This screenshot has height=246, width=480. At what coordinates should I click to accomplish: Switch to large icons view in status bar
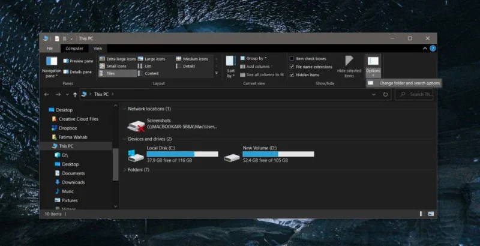point(431,214)
